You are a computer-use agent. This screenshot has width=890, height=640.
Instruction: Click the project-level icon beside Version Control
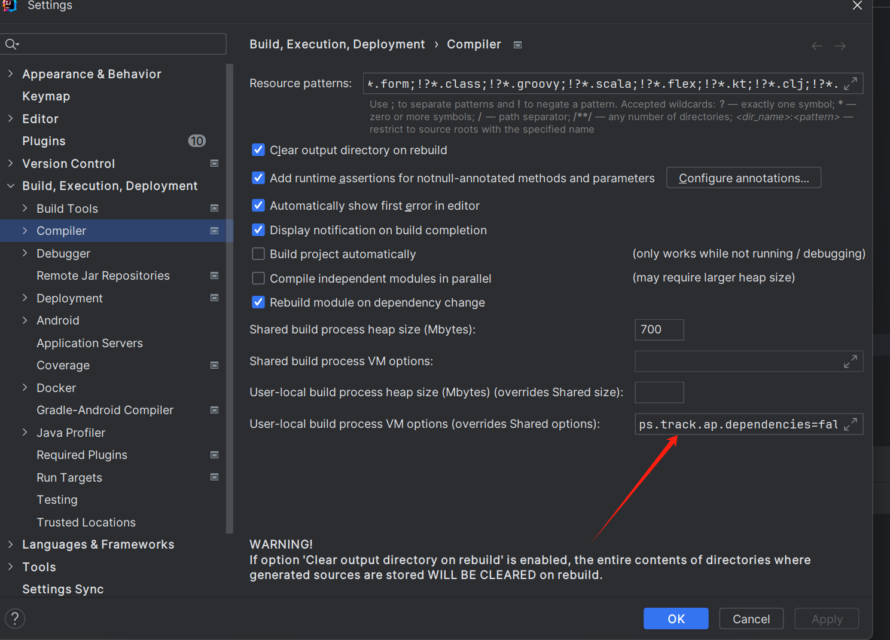215,164
